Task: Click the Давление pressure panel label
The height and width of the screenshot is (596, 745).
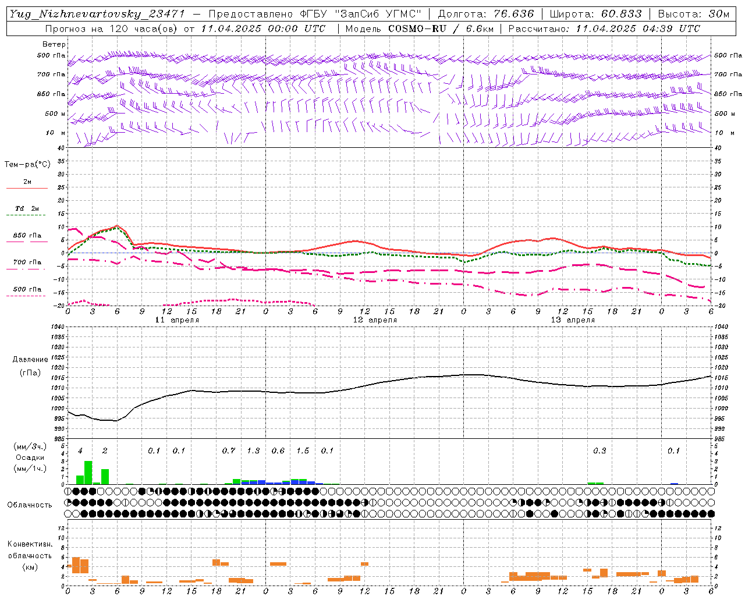Action: [x=30, y=360]
